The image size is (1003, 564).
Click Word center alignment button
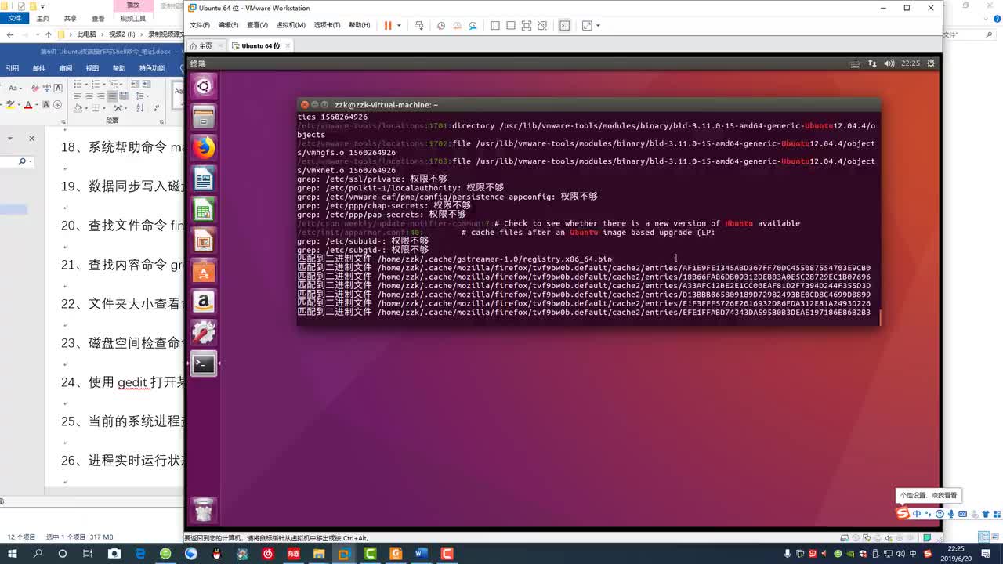point(89,96)
